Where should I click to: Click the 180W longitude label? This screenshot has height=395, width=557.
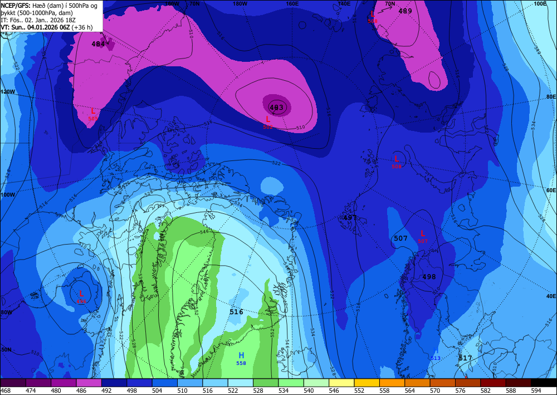pos(240,3)
